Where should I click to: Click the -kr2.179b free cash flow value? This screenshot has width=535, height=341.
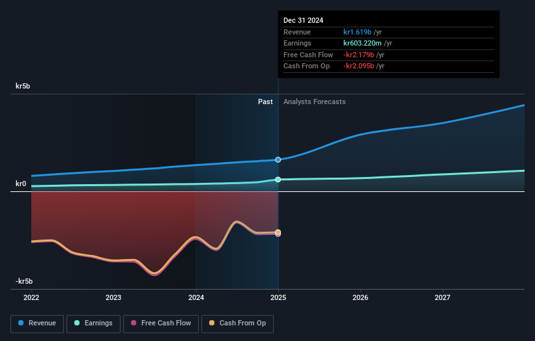pos(358,55)
